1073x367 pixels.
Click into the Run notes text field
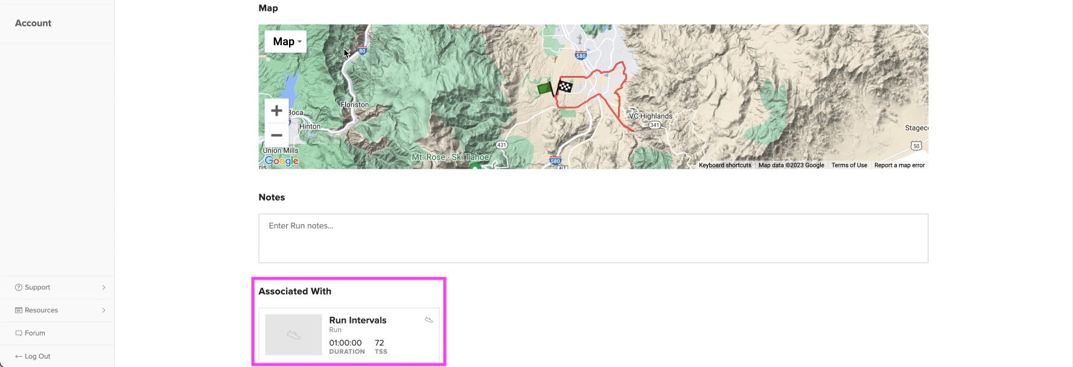593,238
